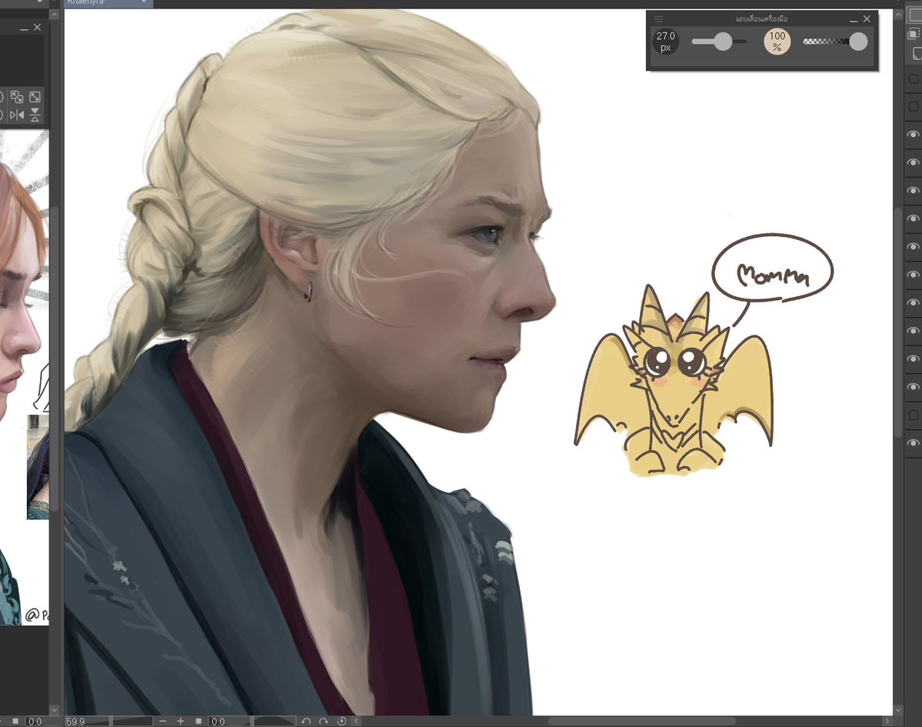The height and width of the screenshot is (727, 922).
Task: Click the 100% opacity circle indicator
Action: pyautogui.click(x=777, y=42)
